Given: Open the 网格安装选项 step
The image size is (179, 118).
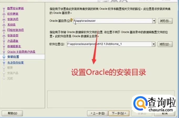Looking at the screenshot, I should pyautogui.click(x=16, y=30).
